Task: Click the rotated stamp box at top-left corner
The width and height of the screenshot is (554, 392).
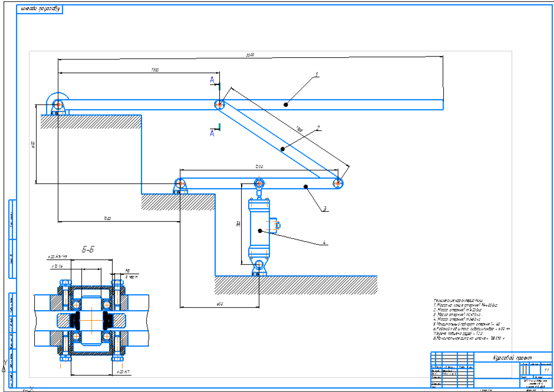Action: pos(39,9)
